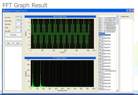Image resolution: width=138 pixels, height=95 pixels.
Task: Open the Data Bits dropdown
Action: pos(21,24)
